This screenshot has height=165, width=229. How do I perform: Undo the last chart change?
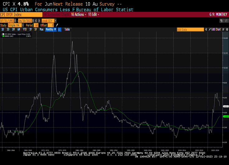(x=222, y=21)
